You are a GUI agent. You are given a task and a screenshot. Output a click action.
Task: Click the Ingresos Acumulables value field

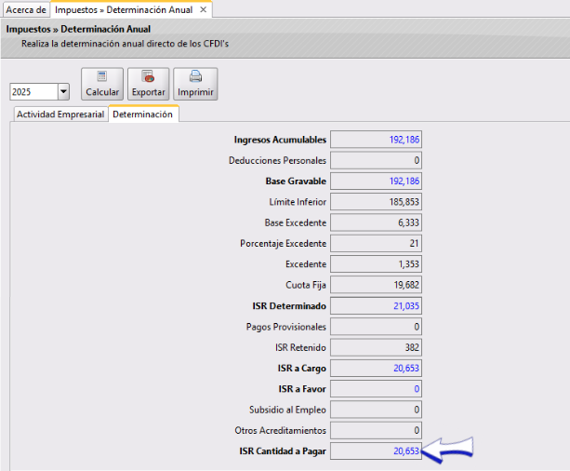tap(376, 140)
